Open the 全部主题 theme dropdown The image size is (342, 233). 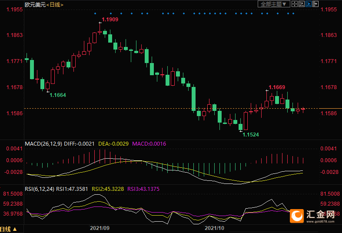click(274, 4)
